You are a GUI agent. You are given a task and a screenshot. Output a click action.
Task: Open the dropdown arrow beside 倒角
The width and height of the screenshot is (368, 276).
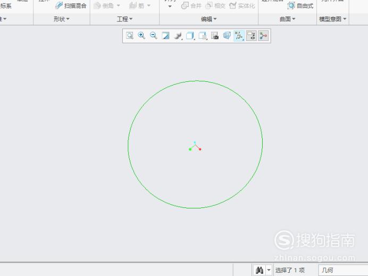[x=118, y=5]
